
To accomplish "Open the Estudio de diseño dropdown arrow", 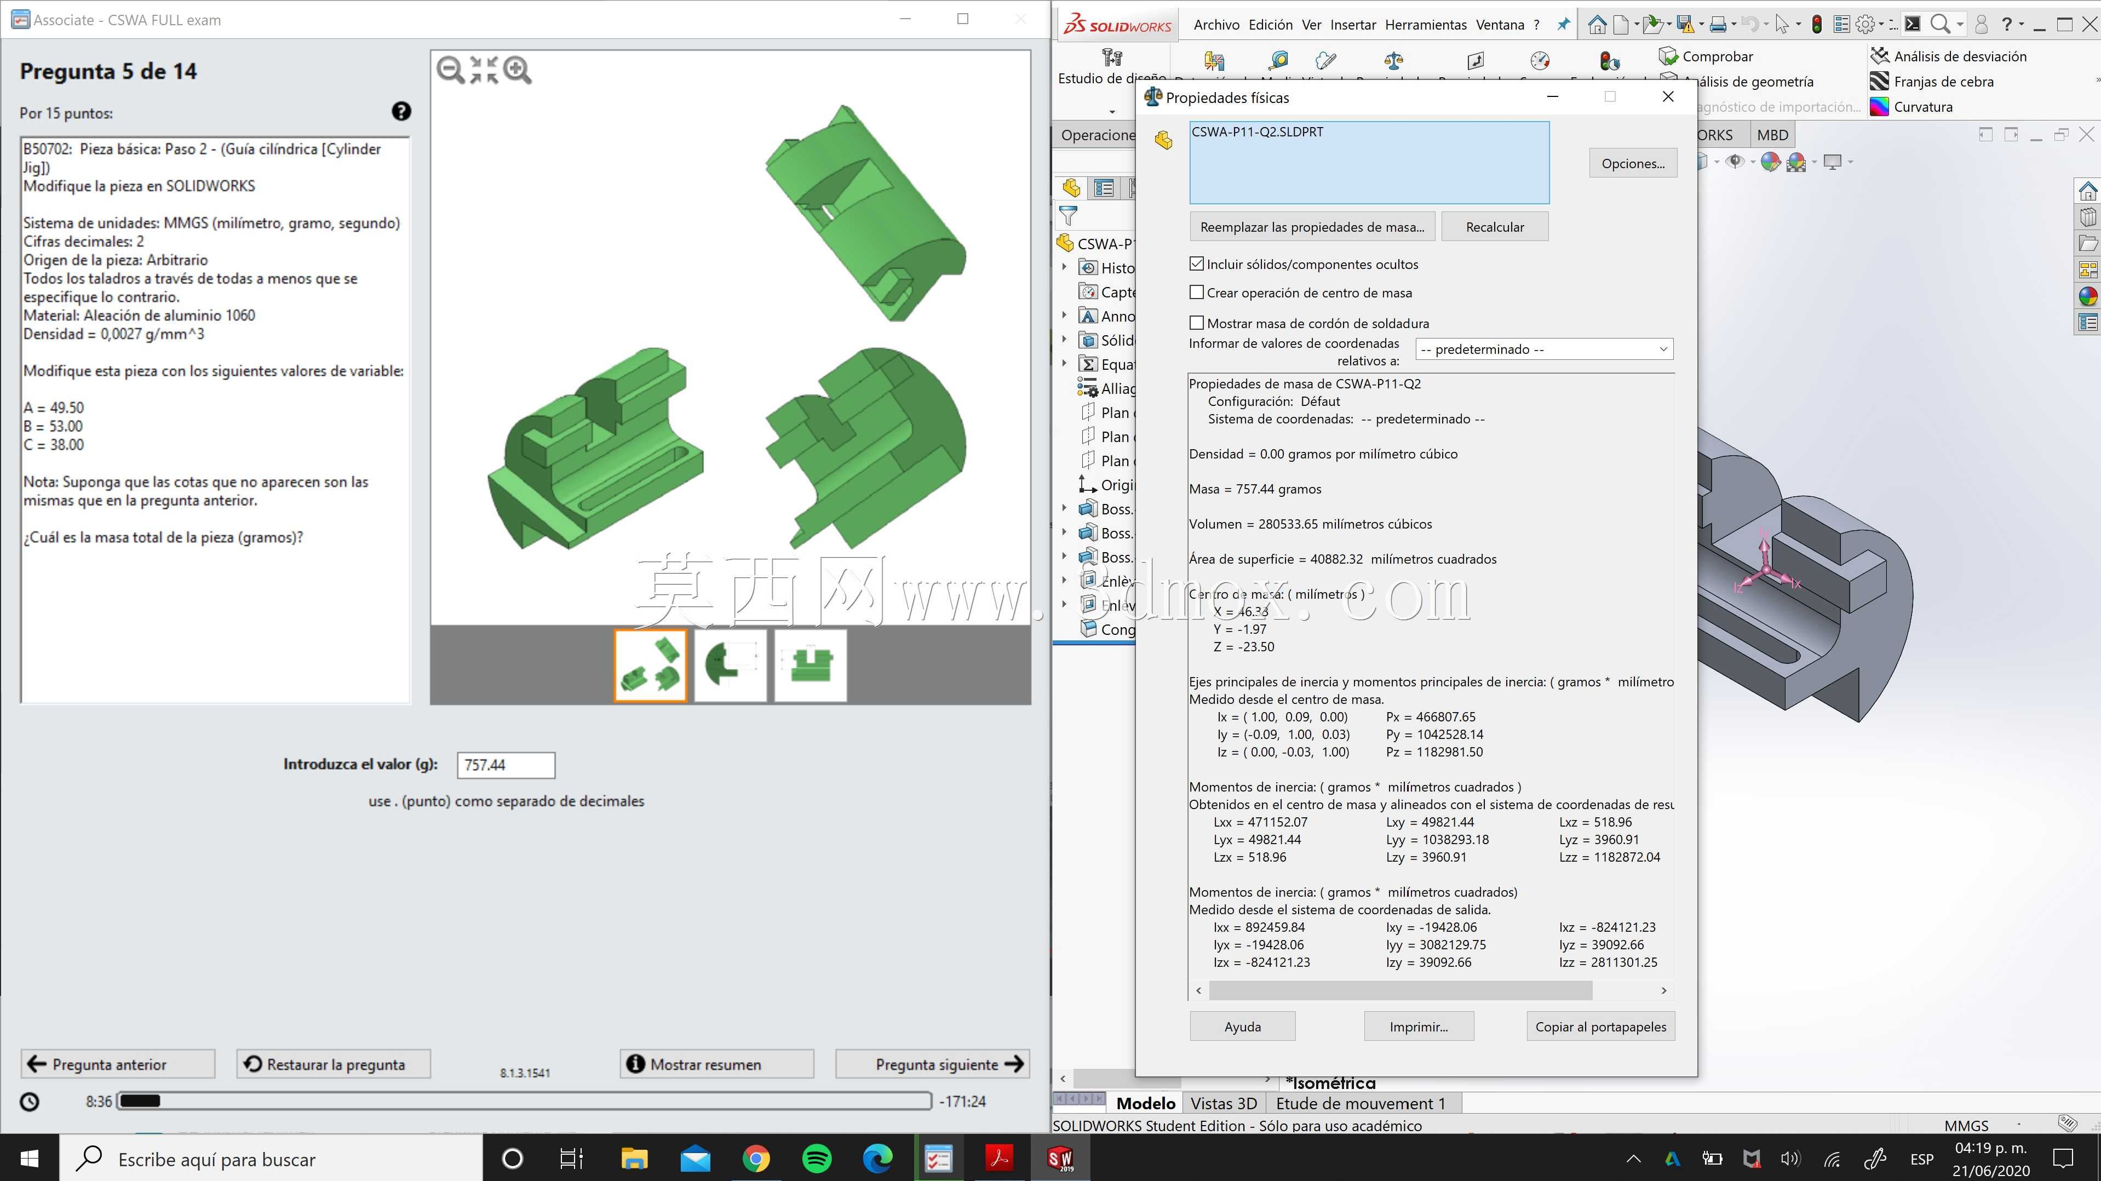I will click(x=1112, y=111).
